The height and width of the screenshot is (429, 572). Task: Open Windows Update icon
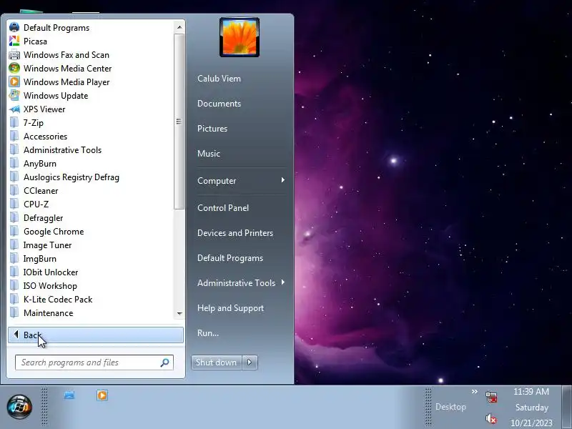pos(14,96)
